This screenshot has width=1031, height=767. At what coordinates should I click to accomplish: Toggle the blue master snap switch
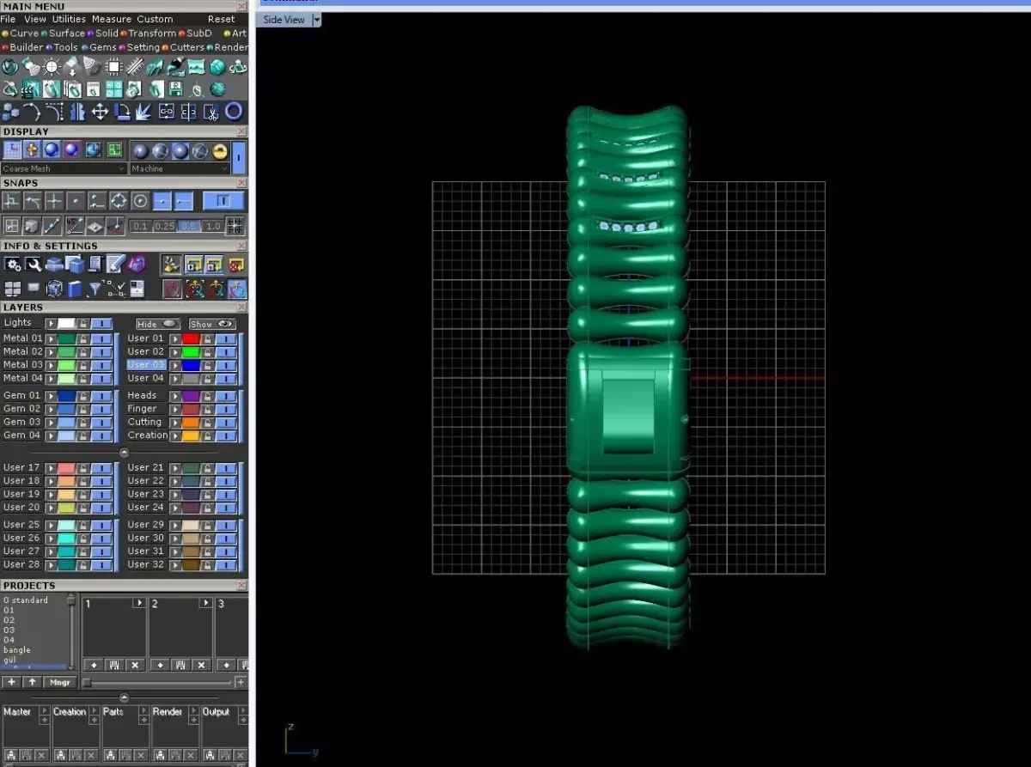pyautogui.click(x=223, y=201)
